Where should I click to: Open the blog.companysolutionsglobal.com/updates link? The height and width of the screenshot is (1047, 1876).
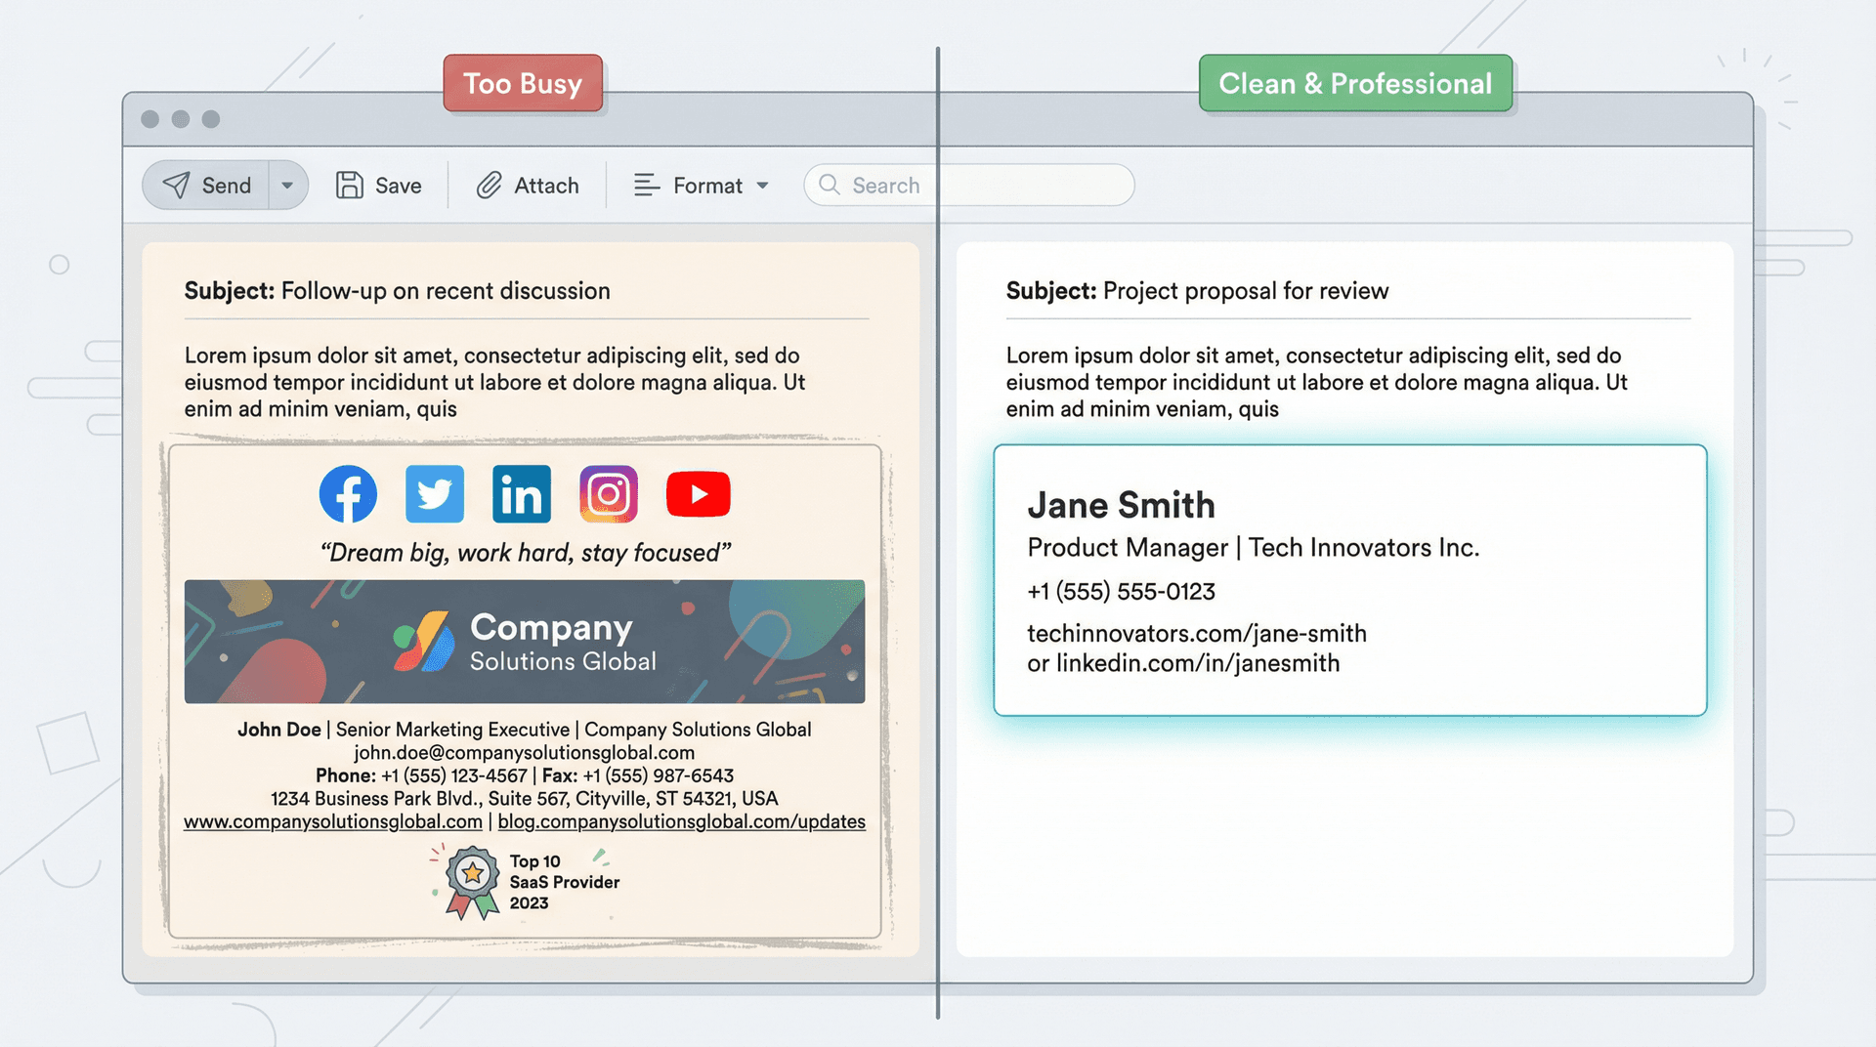click(682, 821)
